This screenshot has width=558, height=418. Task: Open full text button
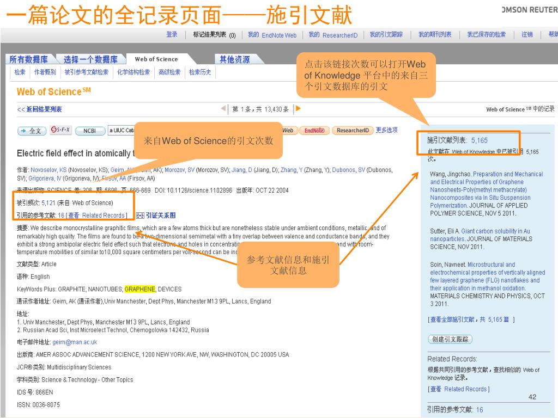pyautogui.click(x=32, y=131)
